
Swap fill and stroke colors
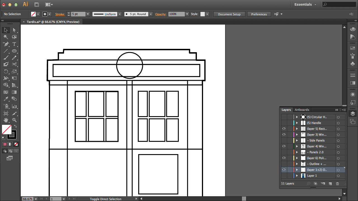pyautogui.click(x=15, y=126)
